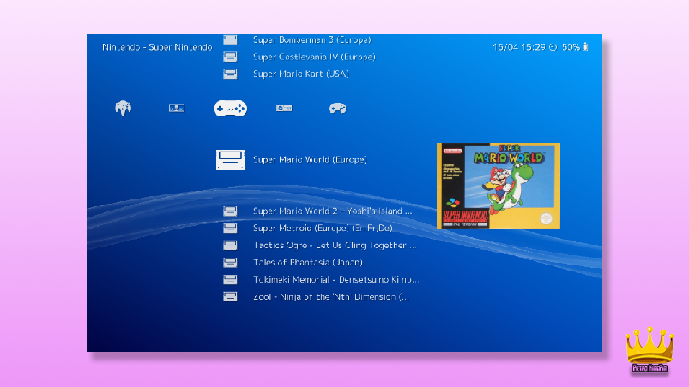Click cartridge icon beside Super Mario Kart
The width and height of the screenshot is (689, 387).
point(230,74)
